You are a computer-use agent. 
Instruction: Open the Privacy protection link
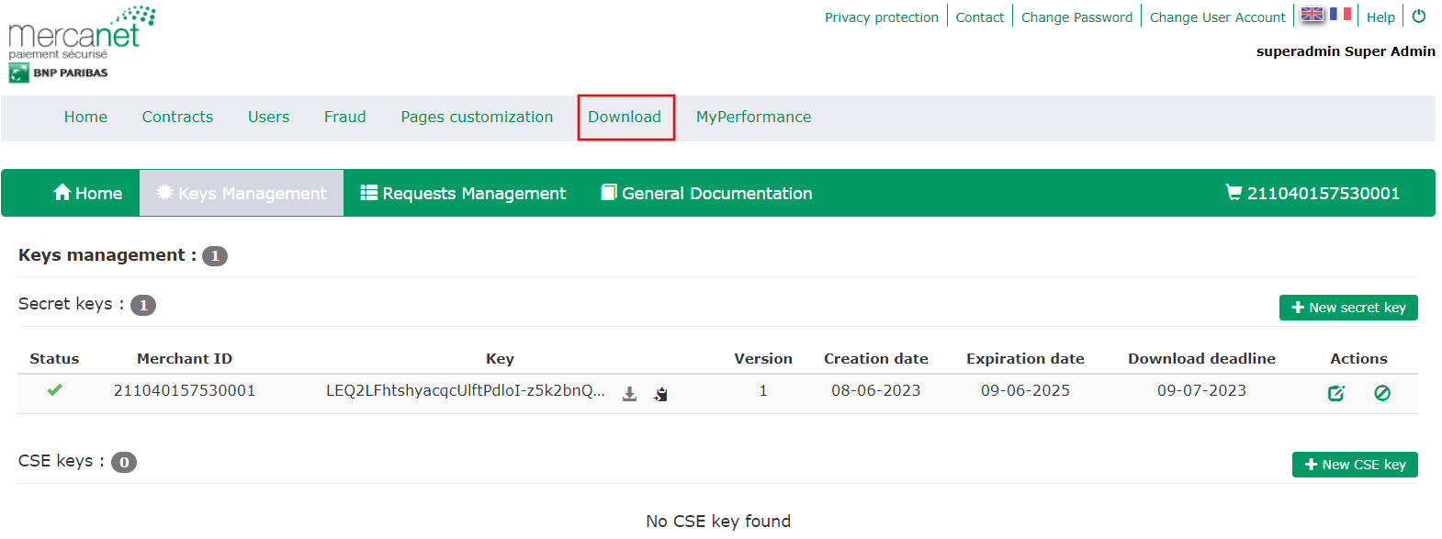coord(882,17)
